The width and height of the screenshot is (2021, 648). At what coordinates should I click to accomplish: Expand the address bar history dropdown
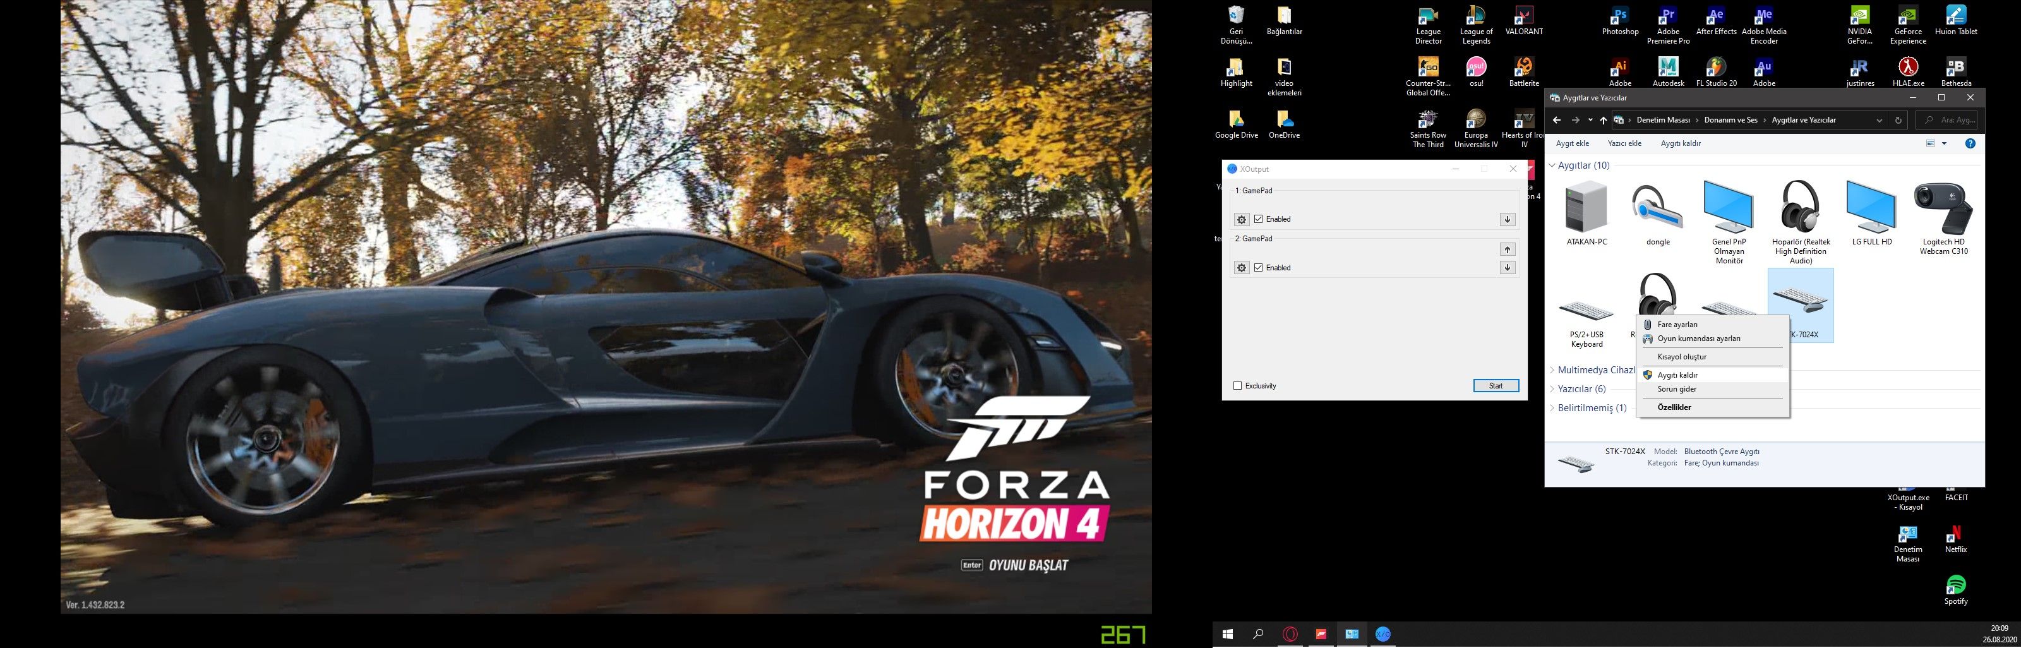coord(1879,120)
